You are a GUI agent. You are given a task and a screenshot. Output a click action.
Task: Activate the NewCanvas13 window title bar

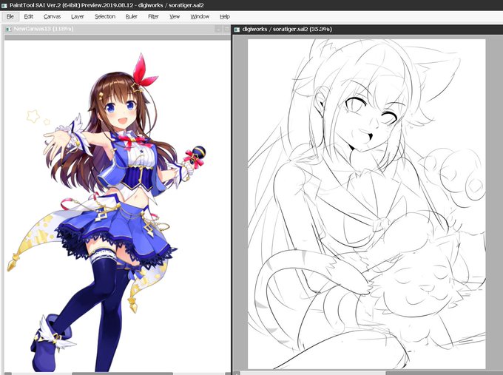(112, 29)
